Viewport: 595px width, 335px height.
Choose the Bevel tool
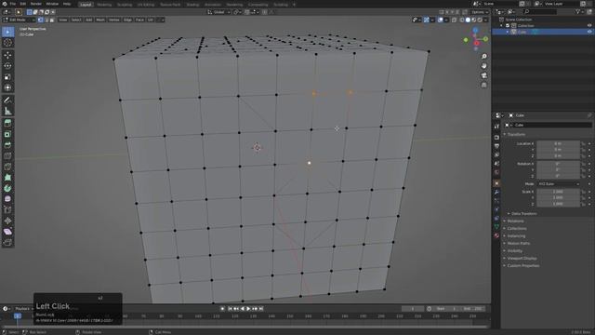pyautogui.click(x=7, y=145)
